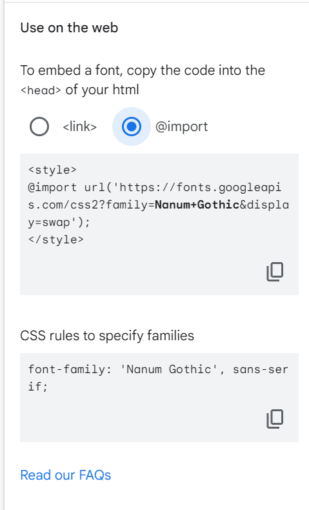
Task: Click the 'CSS rules to specify families' heading
Action: coord(107,335)
